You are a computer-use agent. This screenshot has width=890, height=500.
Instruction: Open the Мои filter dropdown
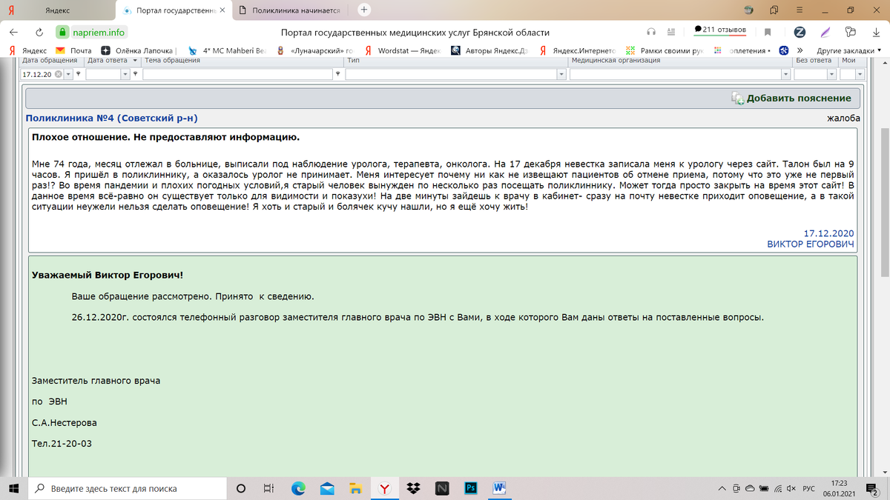click(860, 75)
